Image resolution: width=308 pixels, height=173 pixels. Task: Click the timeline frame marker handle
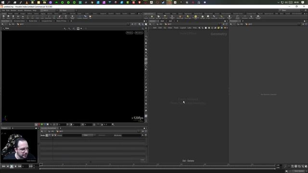pos(41,164)
